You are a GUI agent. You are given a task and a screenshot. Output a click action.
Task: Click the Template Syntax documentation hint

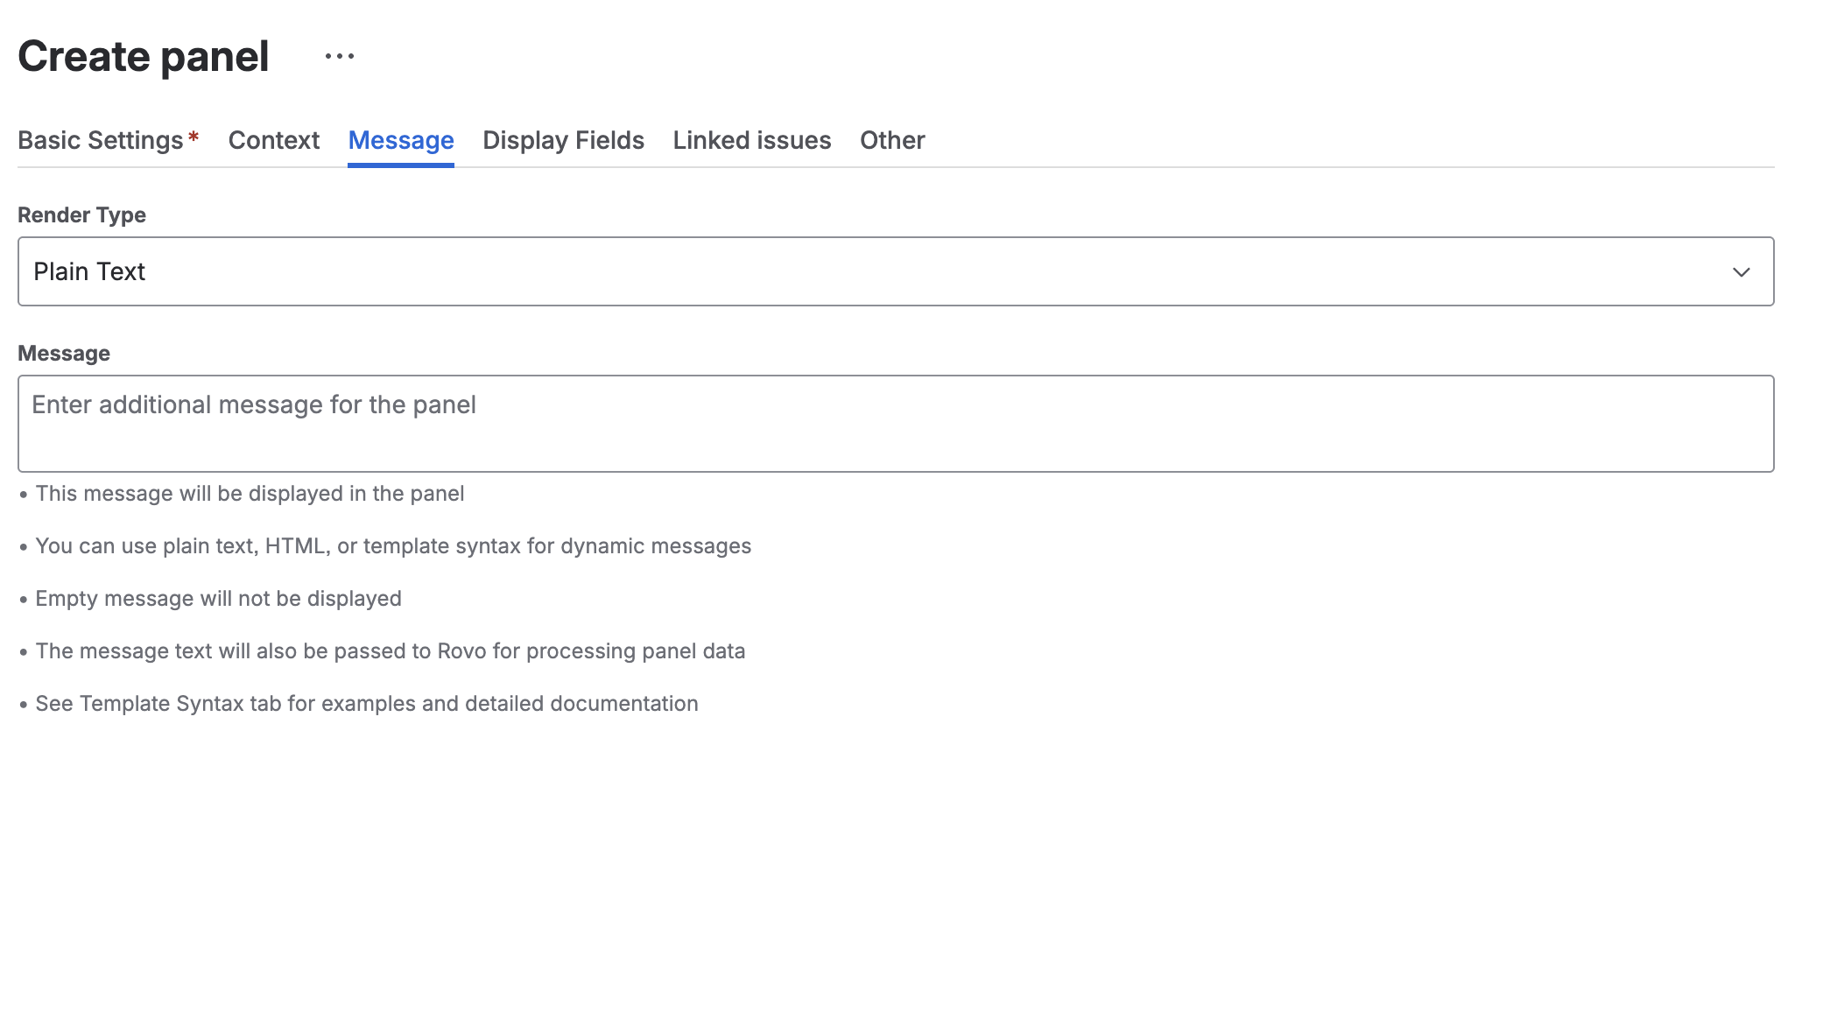(366, 703)
